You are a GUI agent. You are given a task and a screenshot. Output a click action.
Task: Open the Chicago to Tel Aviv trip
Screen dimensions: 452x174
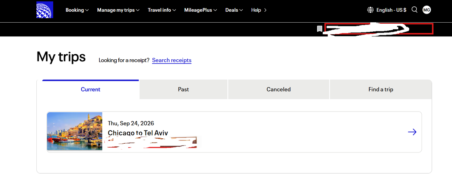[x=234, y=132]
